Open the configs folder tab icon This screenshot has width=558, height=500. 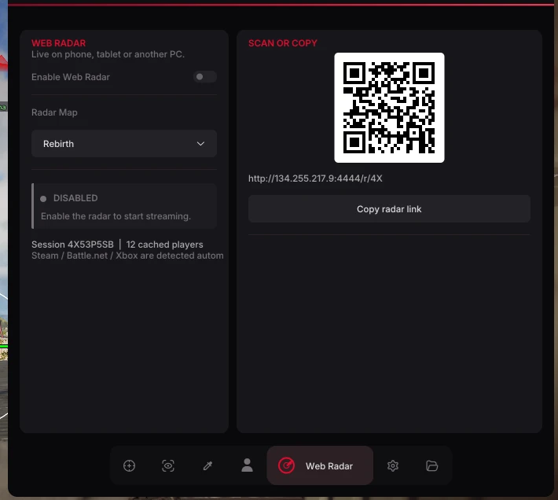tap(431, 465)
